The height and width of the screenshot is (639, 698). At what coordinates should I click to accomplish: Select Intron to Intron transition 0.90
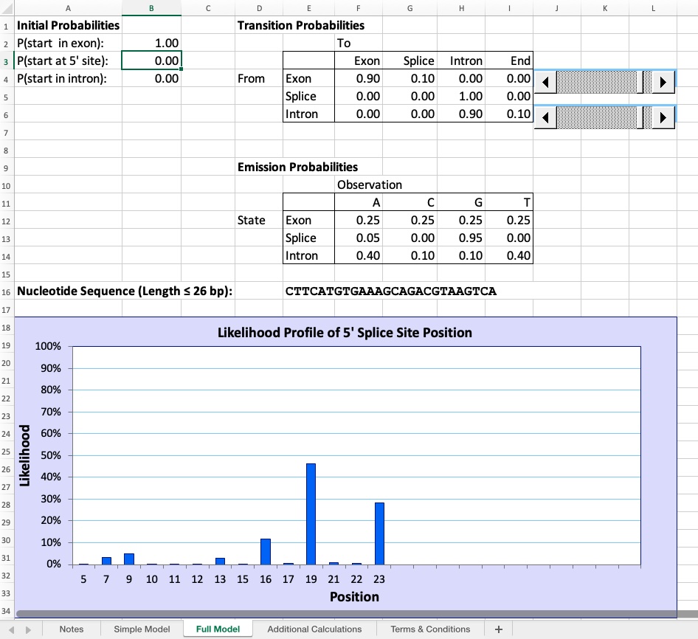461,114
